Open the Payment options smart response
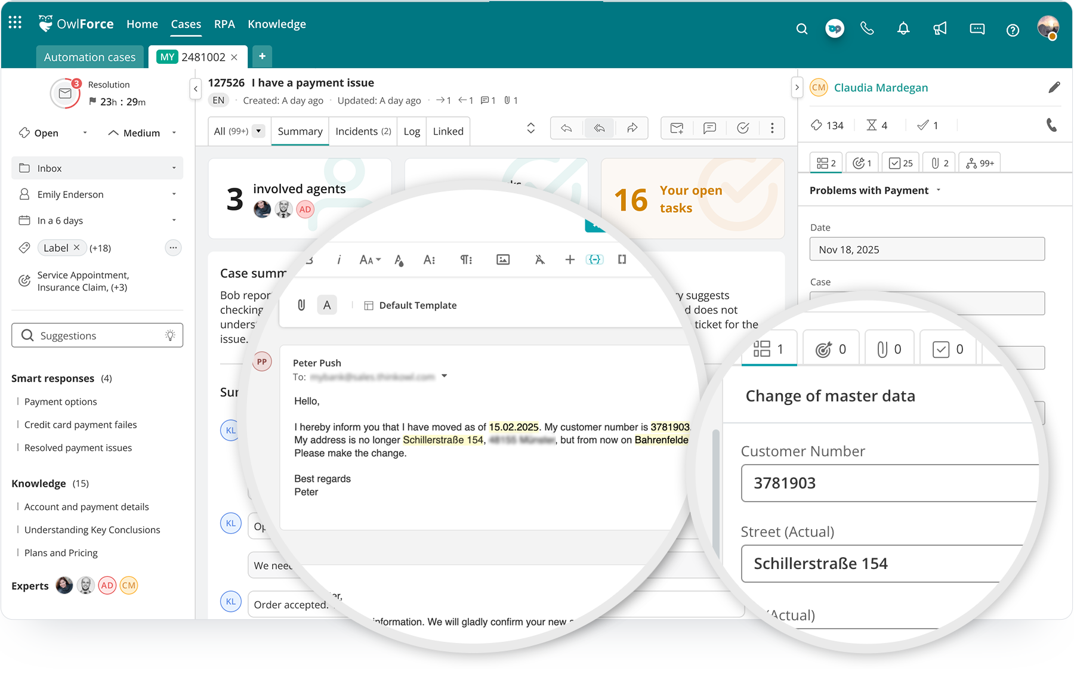The height and width of the screenshot is (674, 1074). point(60,401)
